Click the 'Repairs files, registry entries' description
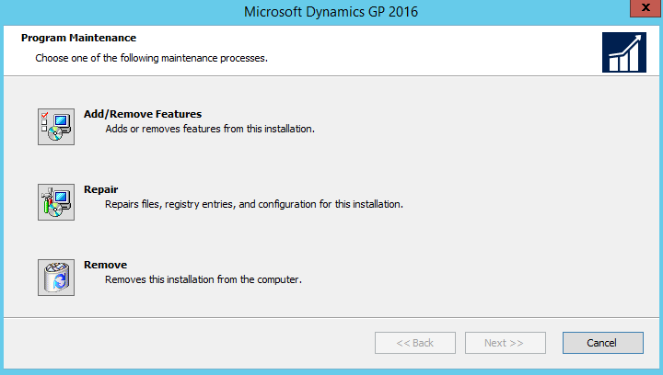663x375 pixels. [254, 204]
